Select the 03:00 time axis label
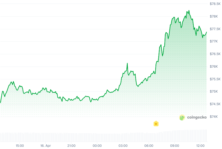Image resolution: width=222 pixels, height=149 pixels. (123, 146)
